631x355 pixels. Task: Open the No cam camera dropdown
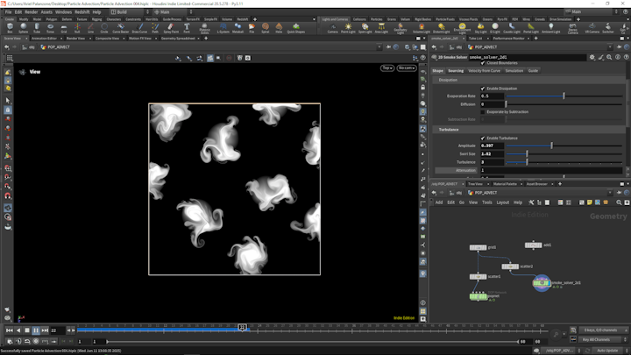[x=406, y=67]
